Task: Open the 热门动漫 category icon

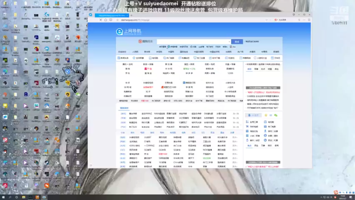Action: pos(199,58)
